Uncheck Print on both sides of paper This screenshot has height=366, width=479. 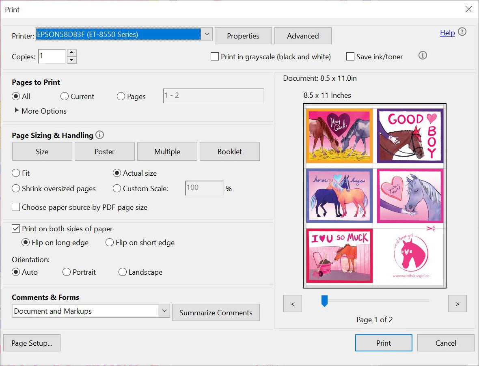coord(16,229)
